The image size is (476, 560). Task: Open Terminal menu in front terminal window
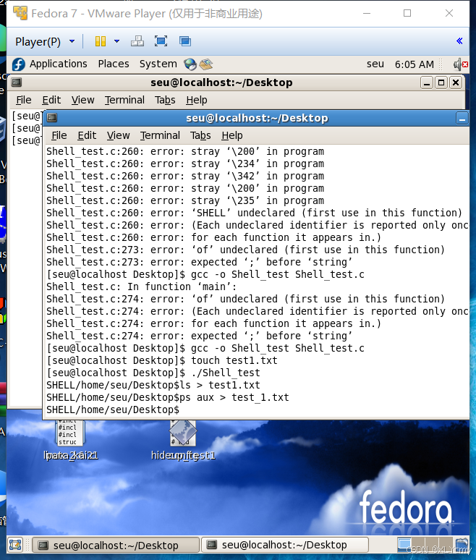160,135
